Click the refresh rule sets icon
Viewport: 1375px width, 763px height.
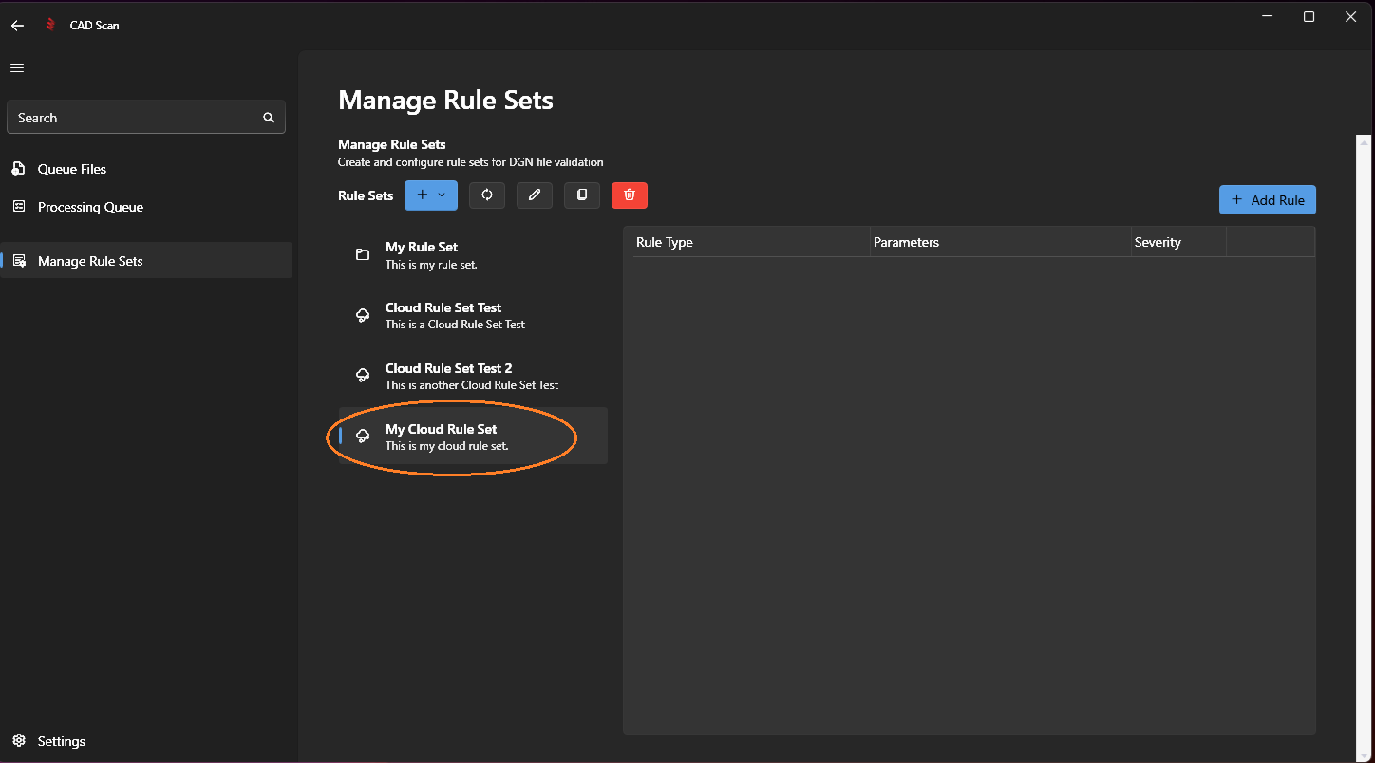click(x=487, y=195)
